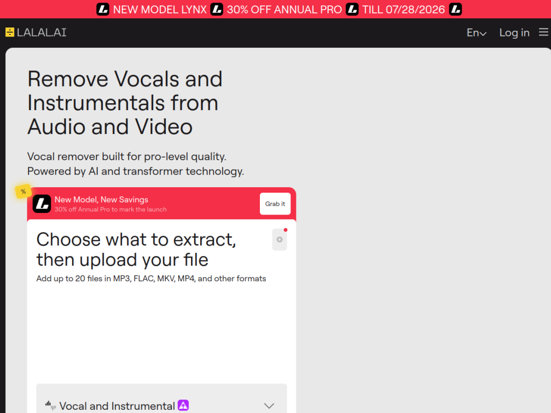The width and height of the screenshot is (551, 413).
Task: Click the Lynx icon after 'TILL 07/28/2026'
Action: coord(455,9)
